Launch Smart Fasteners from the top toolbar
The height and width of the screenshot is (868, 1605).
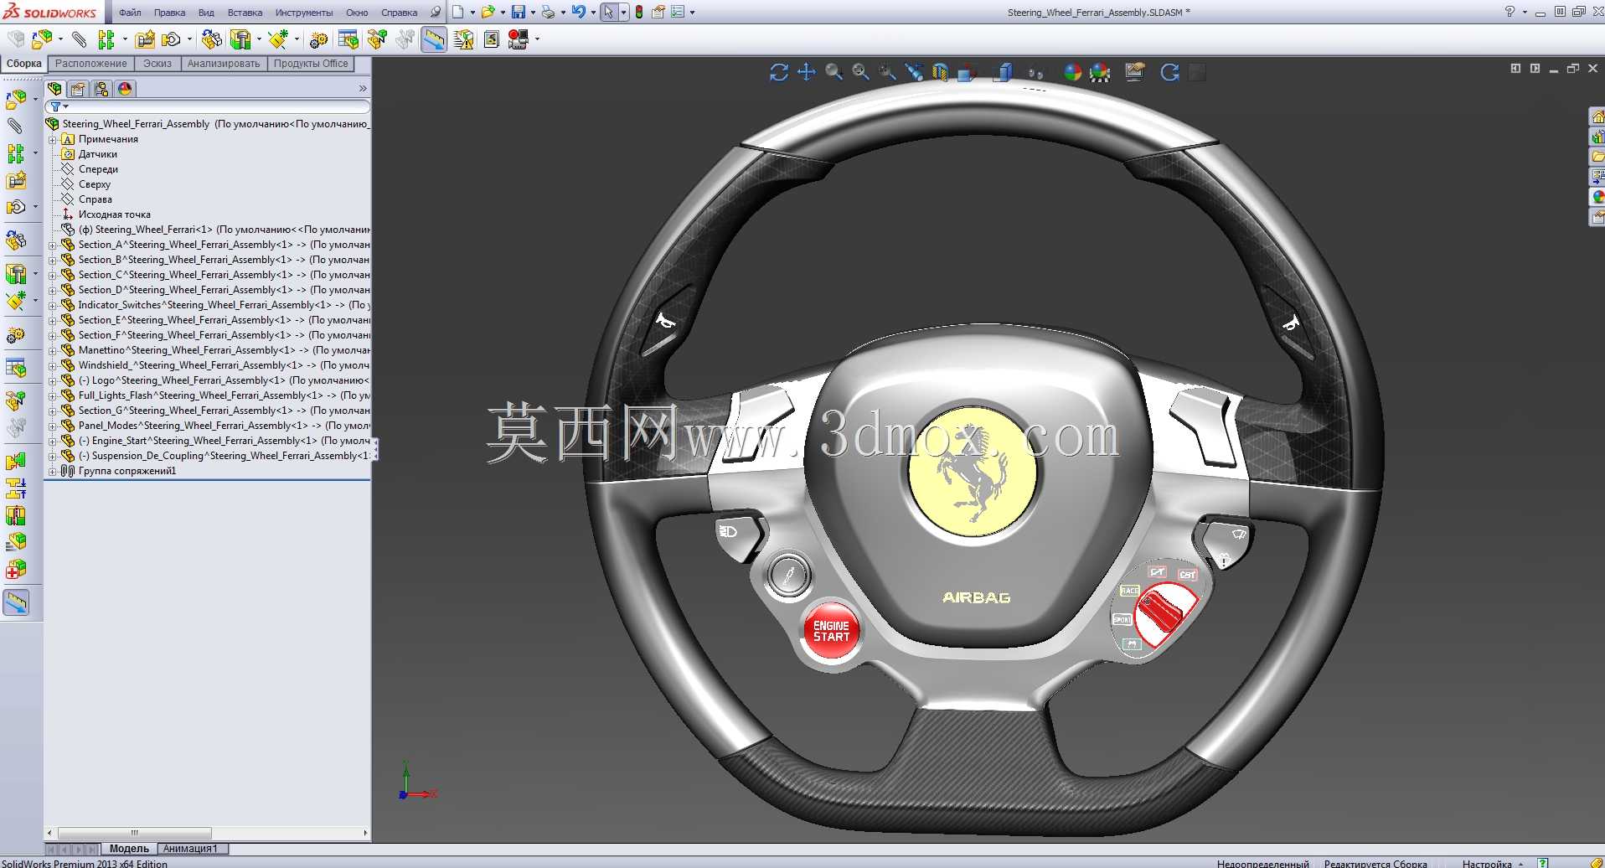[145, 39]
